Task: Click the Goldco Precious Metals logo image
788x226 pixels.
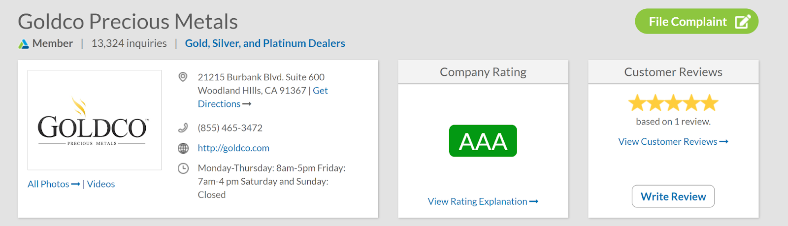Action: tap(95, 120)
